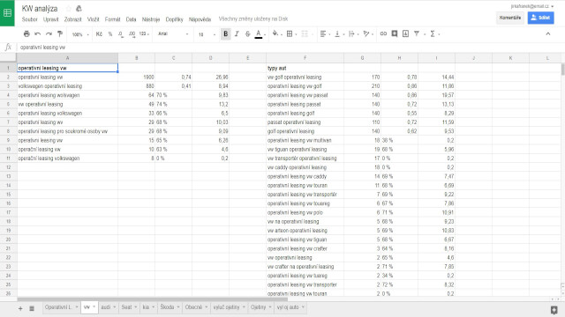
Task: Click the Komentáře button
Action: click(x=510, y=18)
